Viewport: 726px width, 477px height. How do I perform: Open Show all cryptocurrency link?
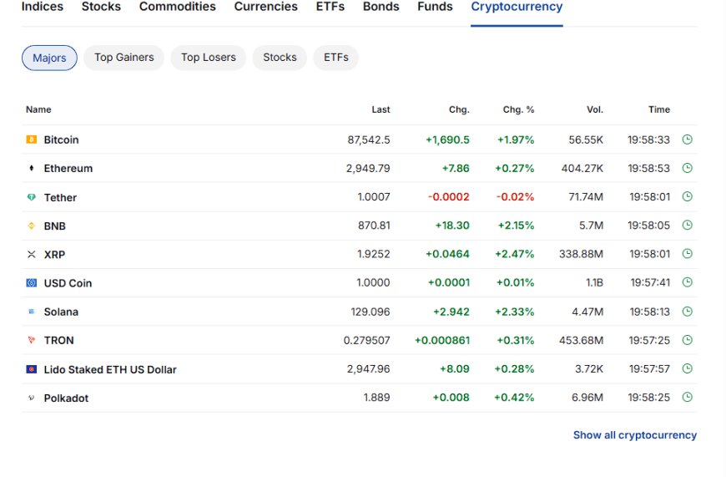pyautogui.click(x=635, y=435)
